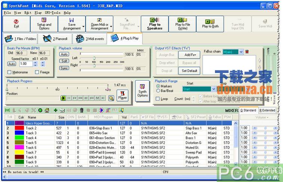Toggle the Auto button under Speed factor
Viewport: 283px width, 182px height.
(12, 64)
